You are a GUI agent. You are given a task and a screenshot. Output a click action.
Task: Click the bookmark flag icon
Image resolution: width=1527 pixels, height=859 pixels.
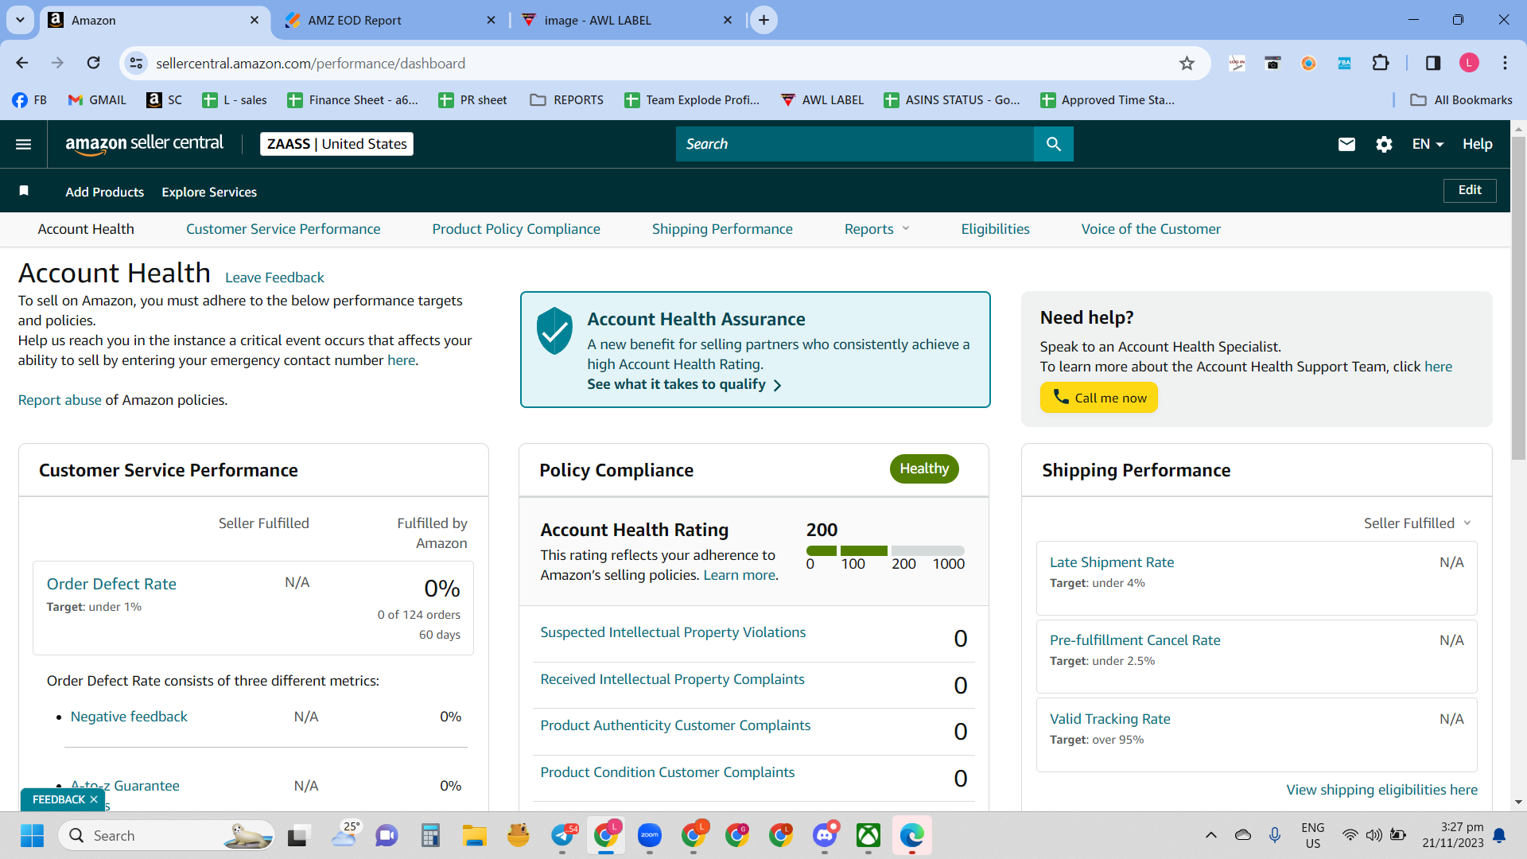[24, 191]
